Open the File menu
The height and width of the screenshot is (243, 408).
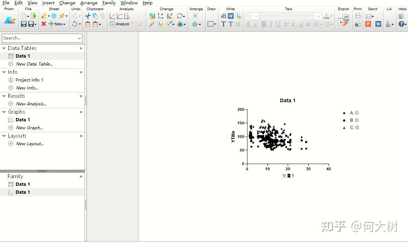[6, 3]
